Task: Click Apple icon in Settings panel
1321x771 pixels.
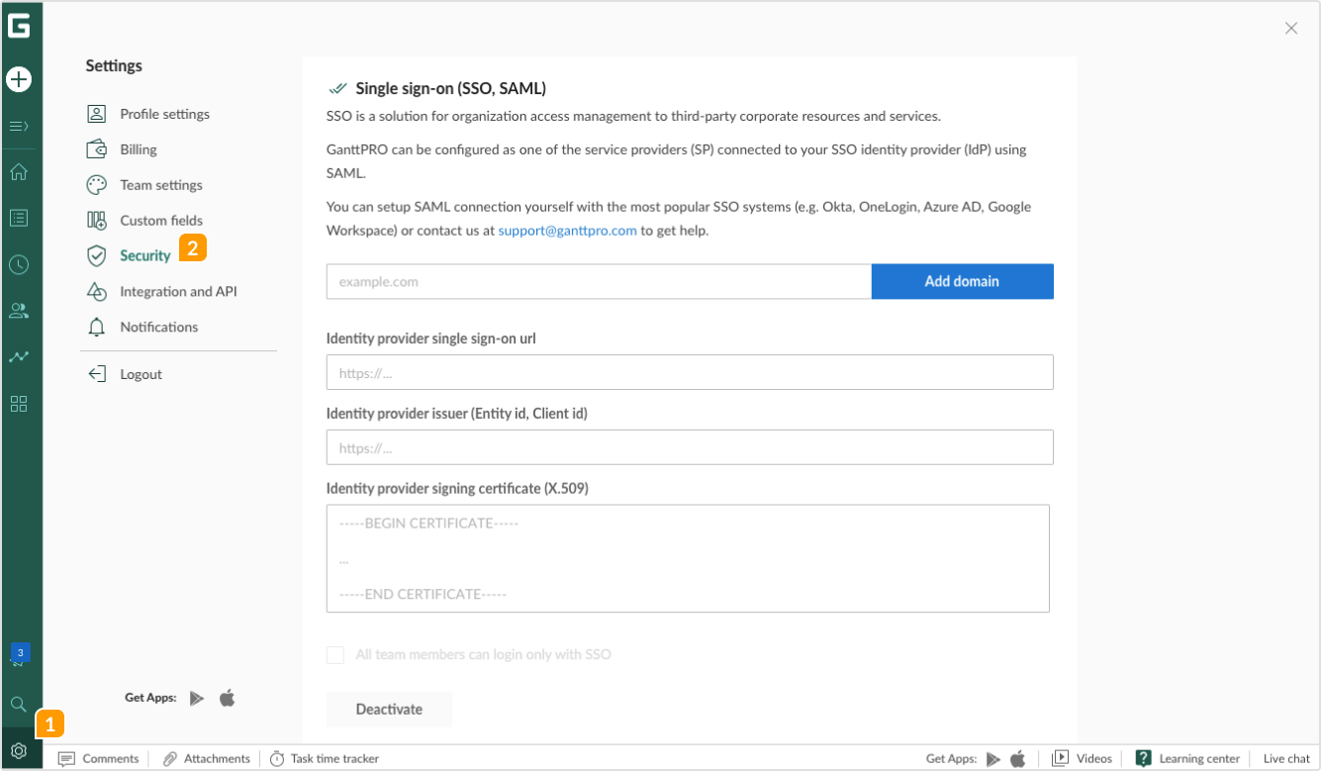Action: 227,698
